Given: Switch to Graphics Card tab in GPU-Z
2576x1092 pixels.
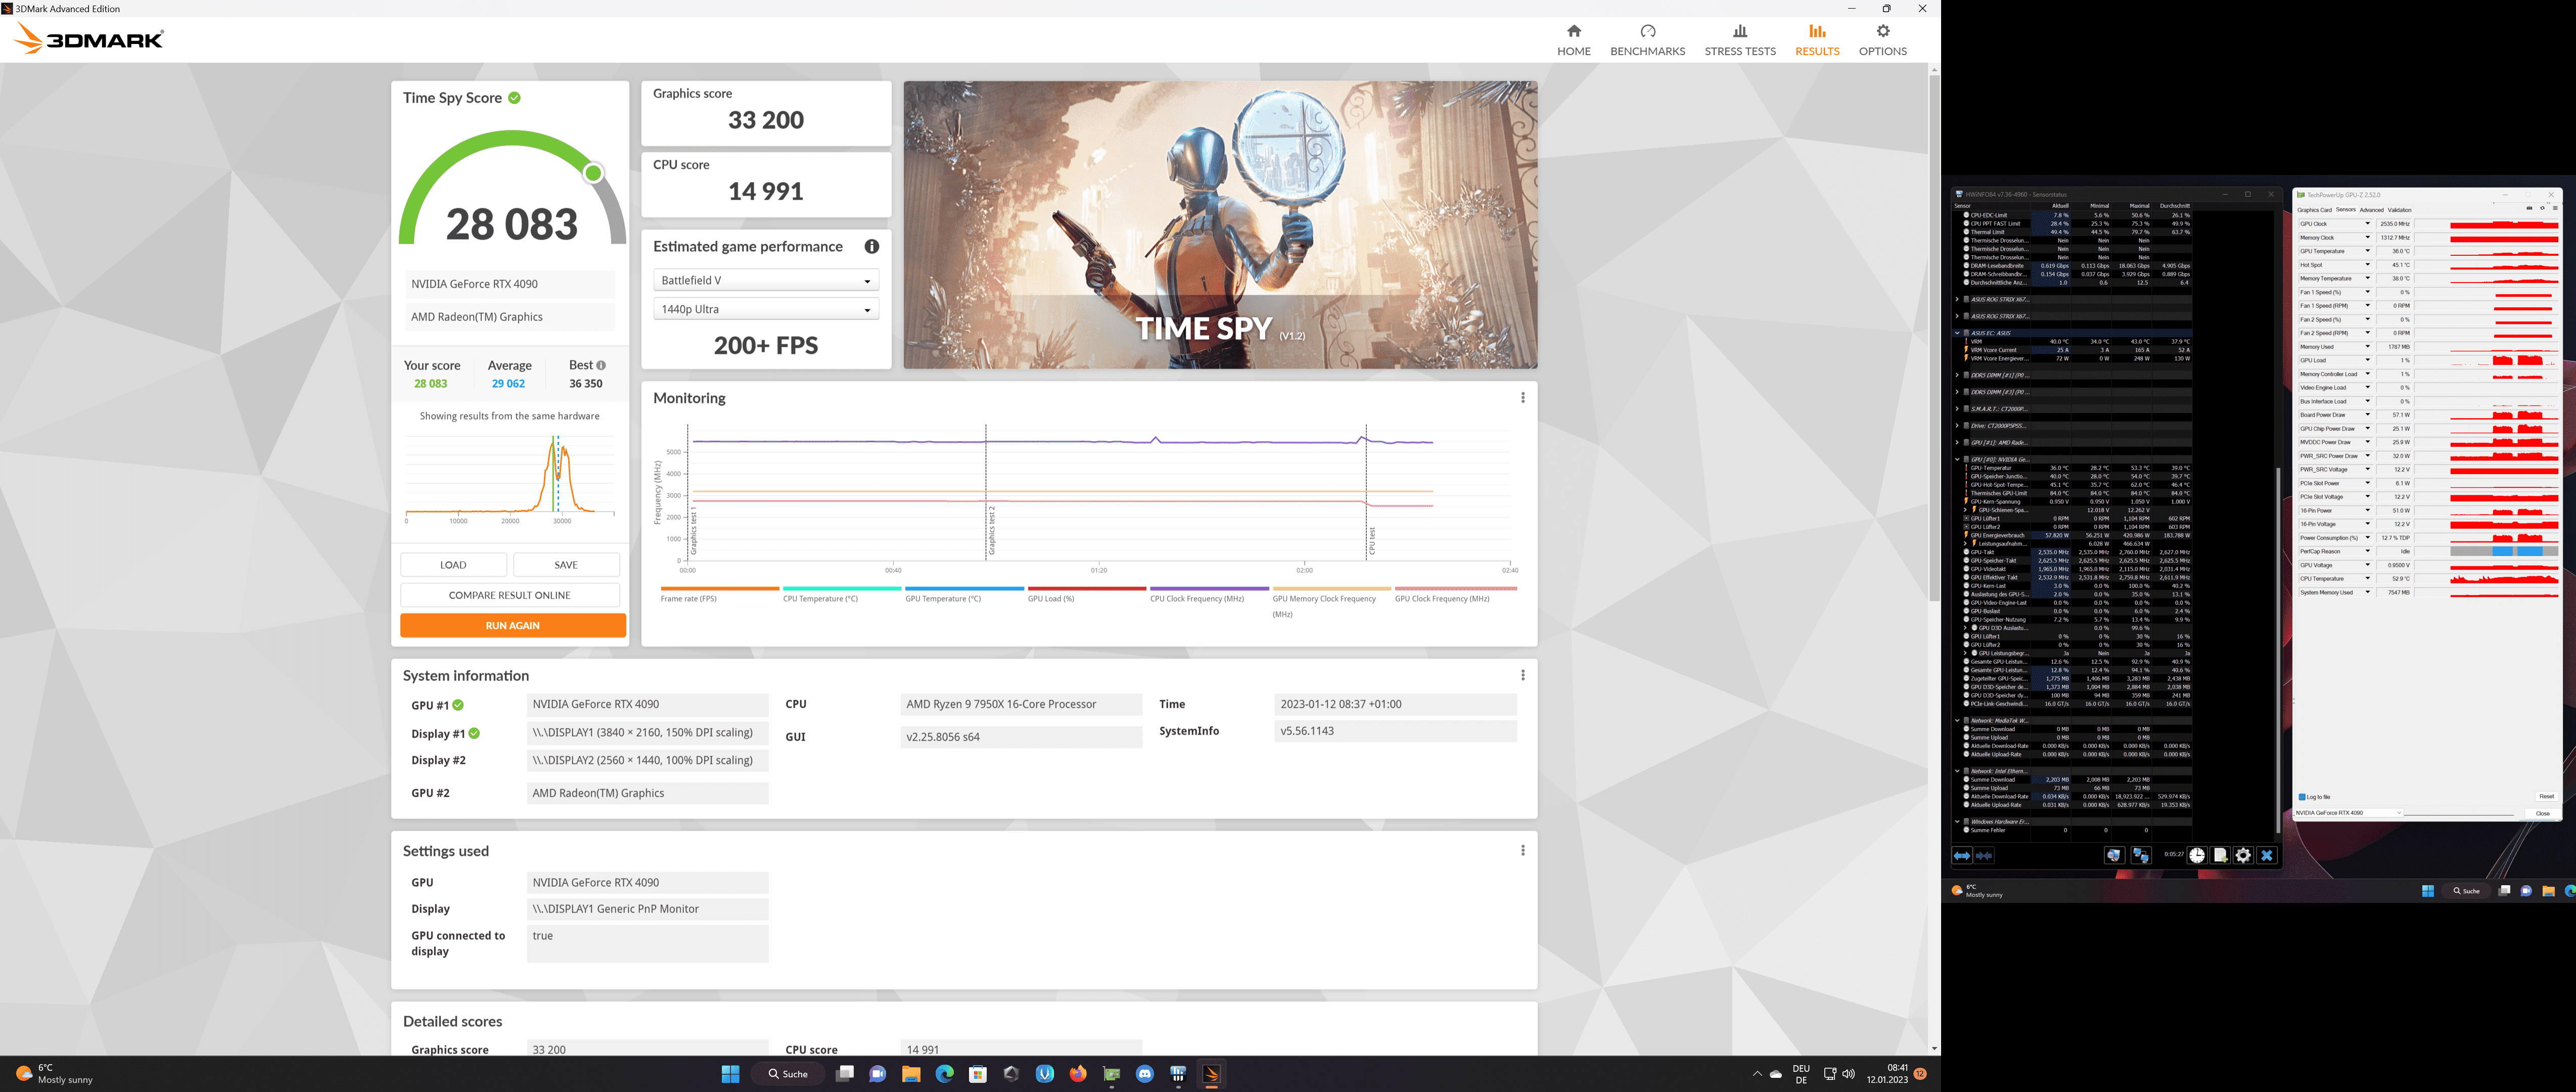Looking at the screenshot, I should [2314, 210].
